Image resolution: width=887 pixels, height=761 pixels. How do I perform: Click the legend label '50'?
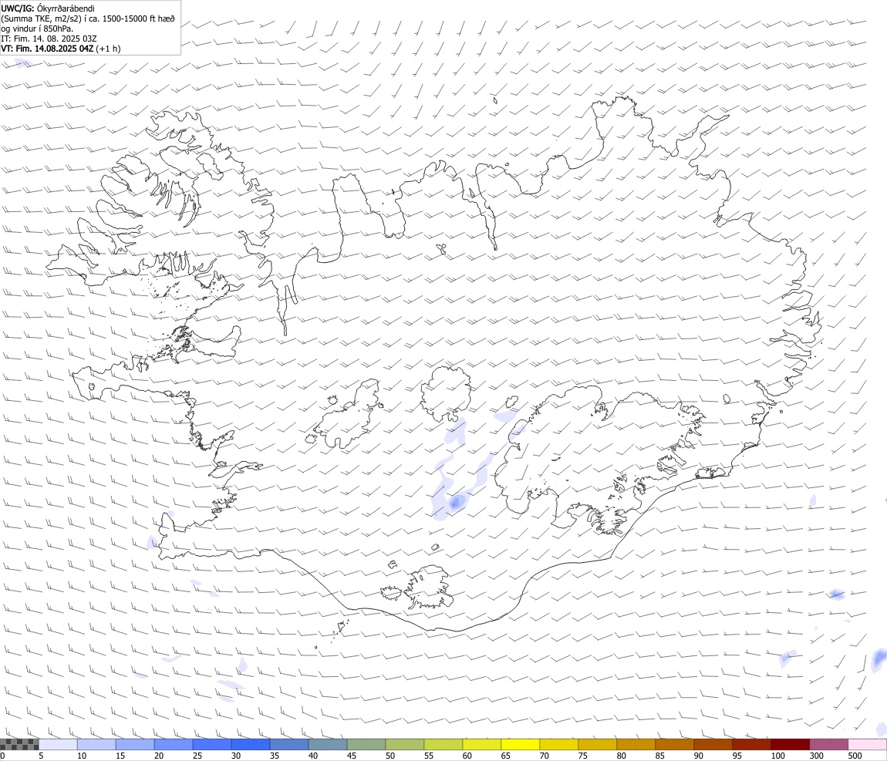[390, 756]
